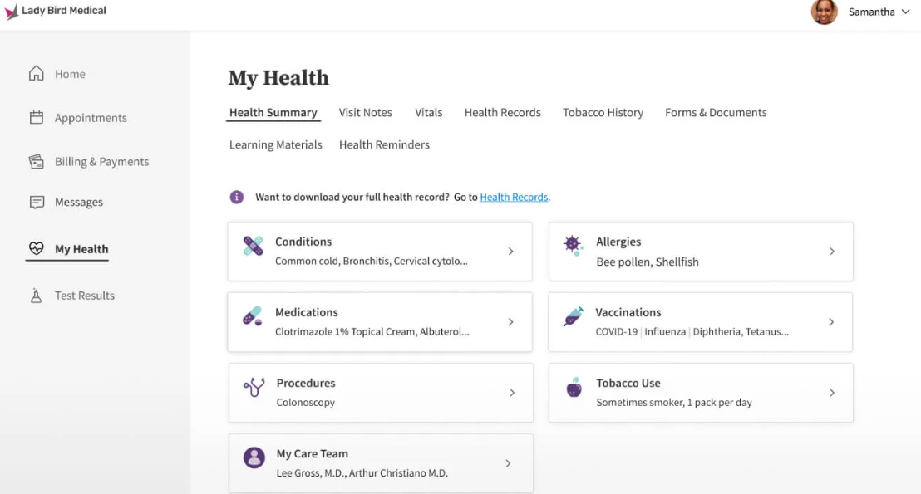This screenshot has width=921, height=494.
Task: Expand the My Care Team chevron
Action: click(508, 463)
